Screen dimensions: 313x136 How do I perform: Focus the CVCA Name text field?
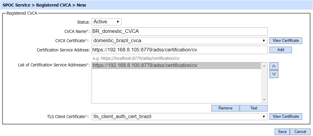pos(179,31)
